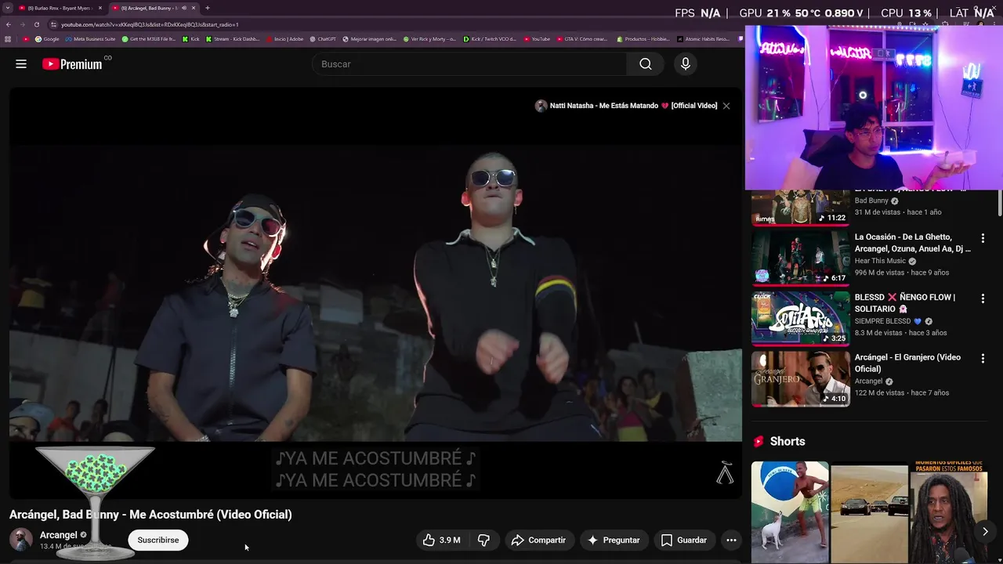Open Natti Natasha Me Estás Matando suggestion

point(626,106)
